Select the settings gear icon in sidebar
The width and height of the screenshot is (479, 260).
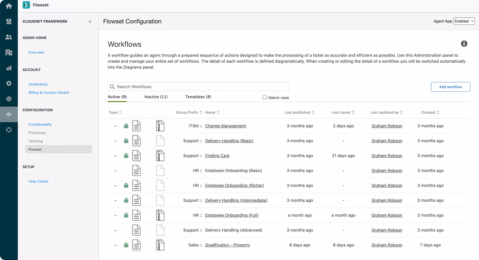9,83
